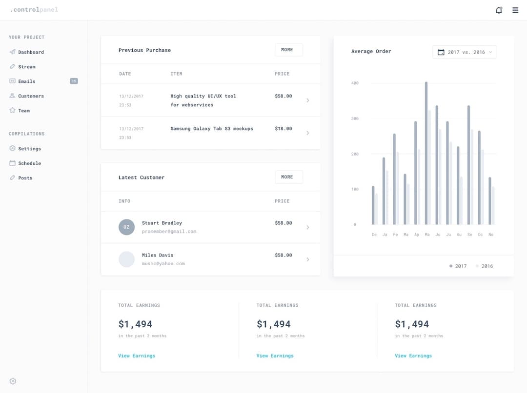Toggle the 2017 legend indicator
The width and height of the screenshot is (527, 393).
pos(450,266)
